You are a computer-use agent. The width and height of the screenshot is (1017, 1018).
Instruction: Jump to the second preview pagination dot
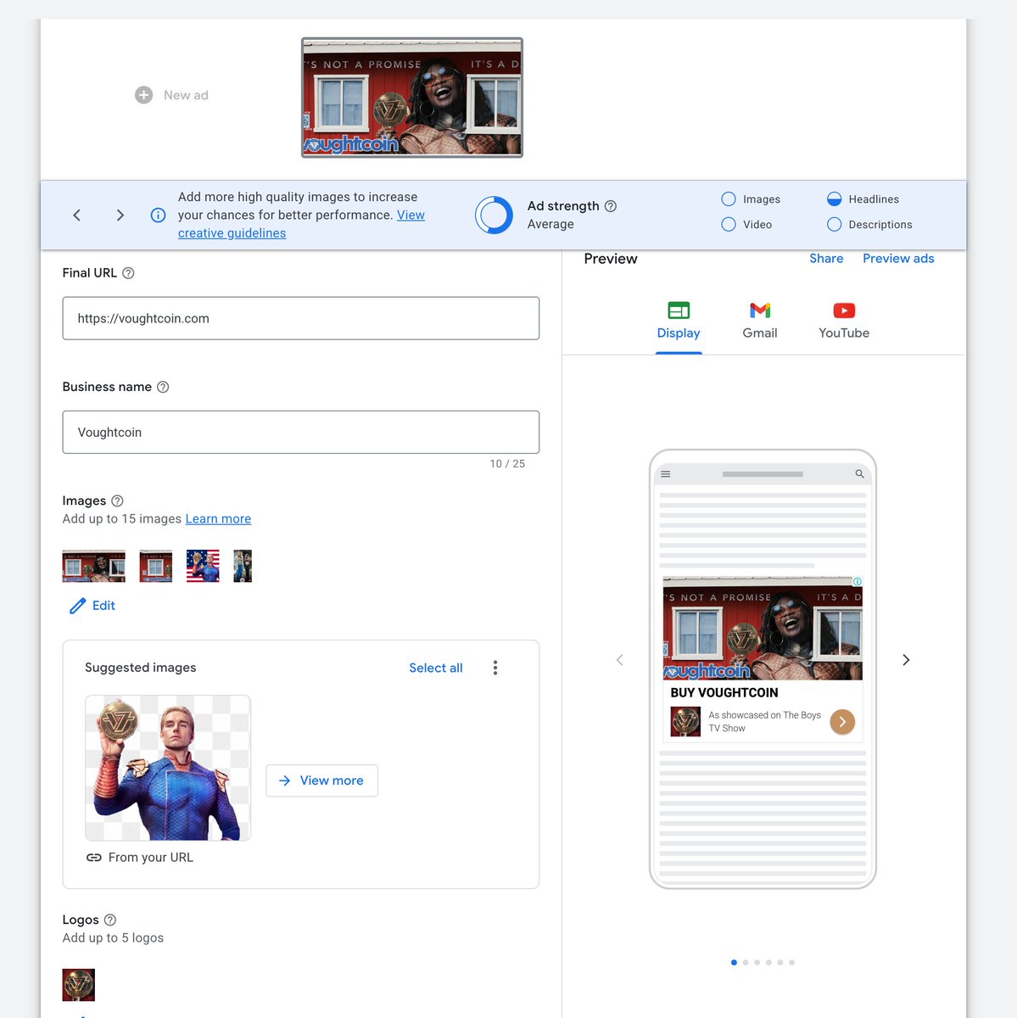click(x=746, y=963)
